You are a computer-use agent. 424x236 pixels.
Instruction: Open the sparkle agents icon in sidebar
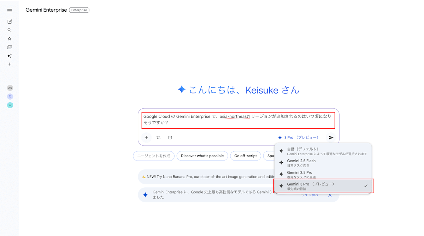point(10,56)
